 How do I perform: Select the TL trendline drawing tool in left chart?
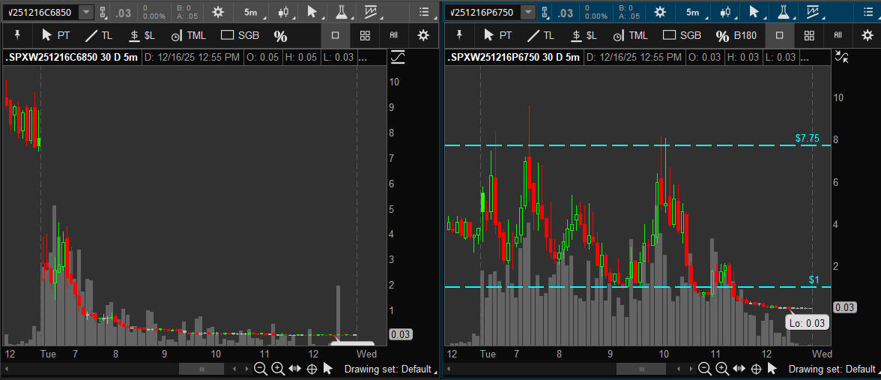pyautogui.click(x=100, y=35)
